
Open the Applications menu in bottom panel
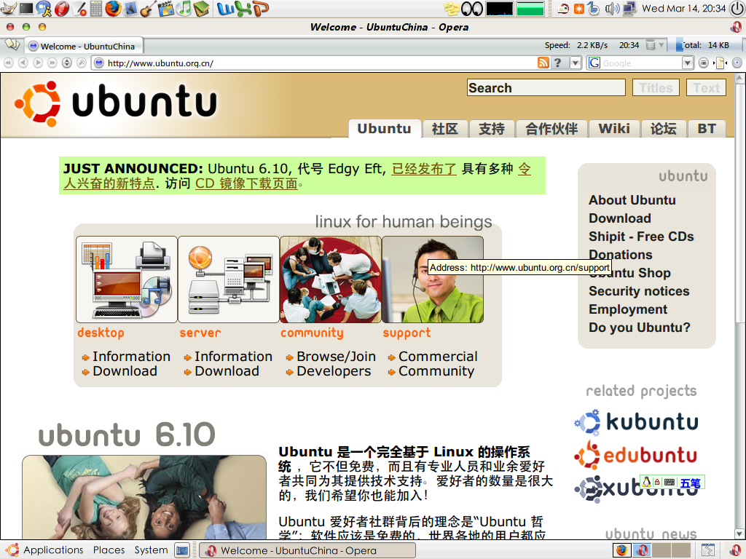[x=45, y=550]
